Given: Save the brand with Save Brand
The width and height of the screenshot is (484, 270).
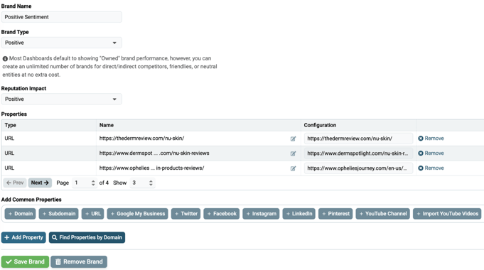Looking at the screenshot, I should coord(25,261).
